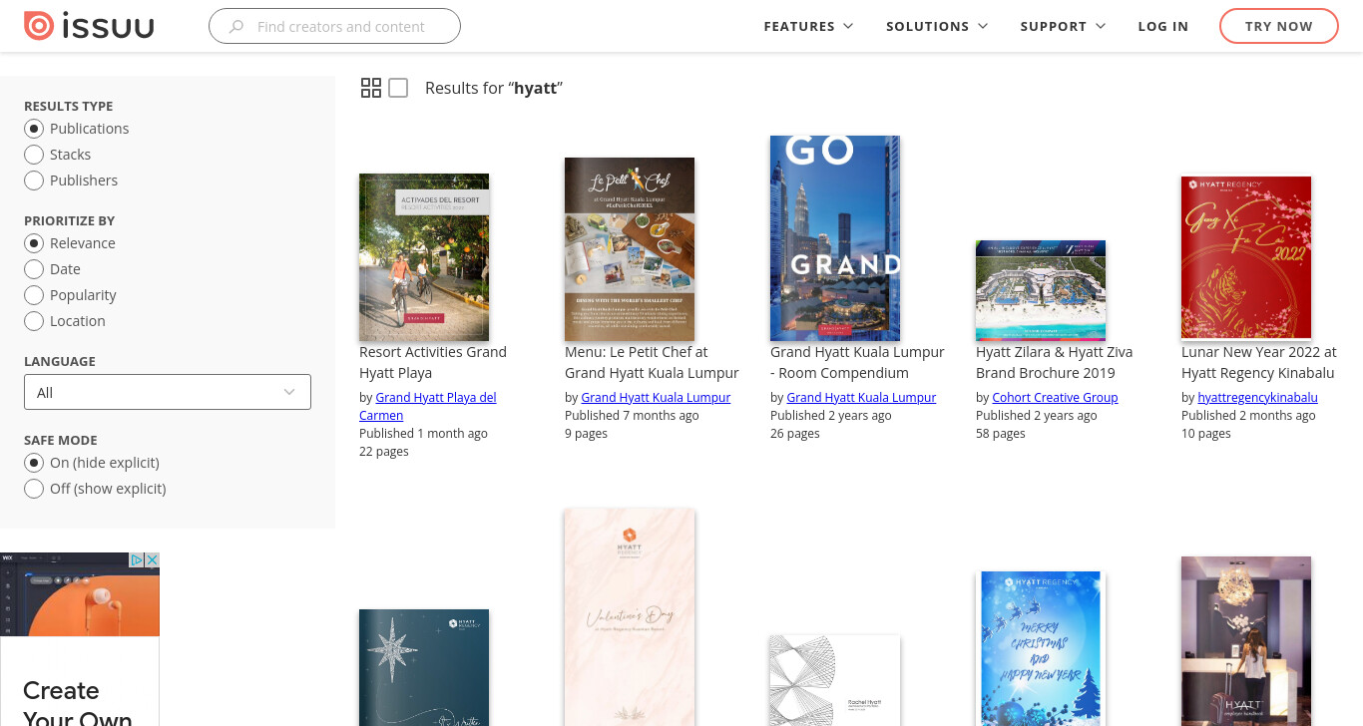Open Cohort Creative Group publisher link
The width and height of the screenshot is (1363, 726).
tap(1055, 397)
